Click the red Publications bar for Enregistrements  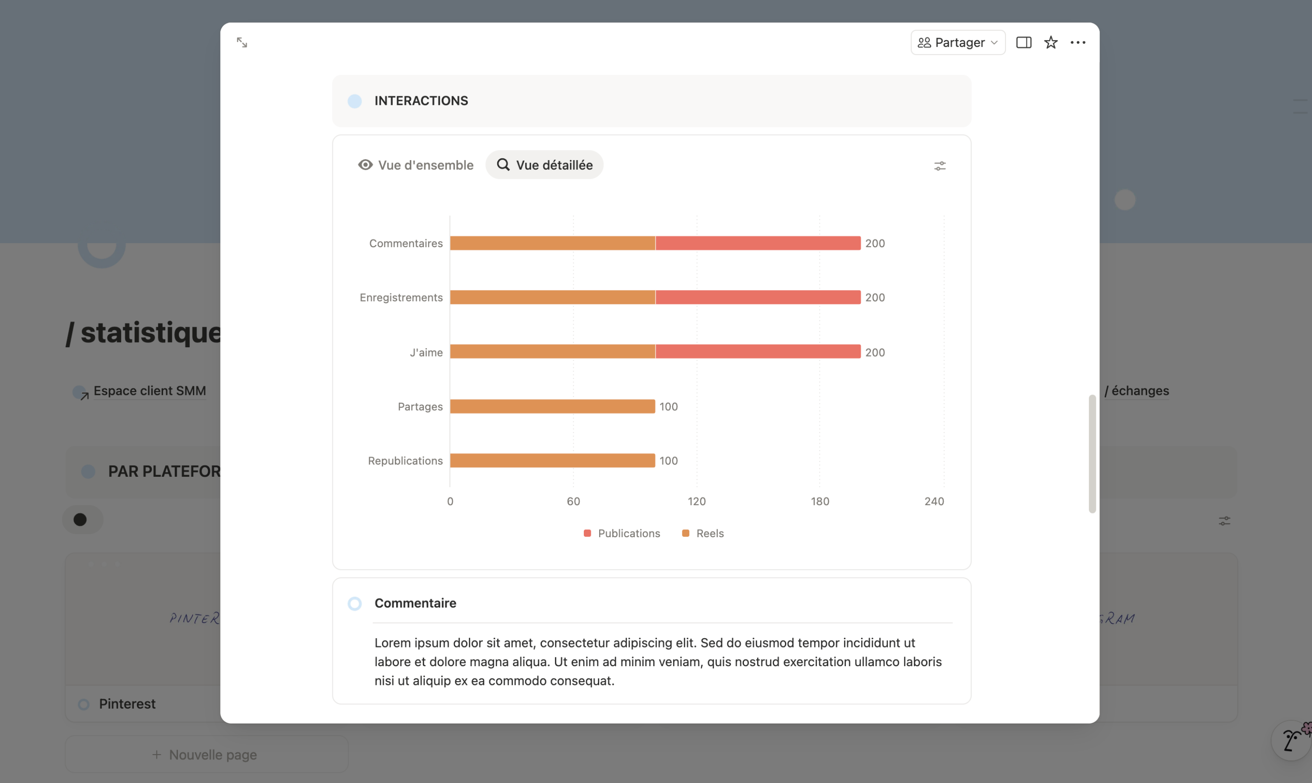click(758, 297)
